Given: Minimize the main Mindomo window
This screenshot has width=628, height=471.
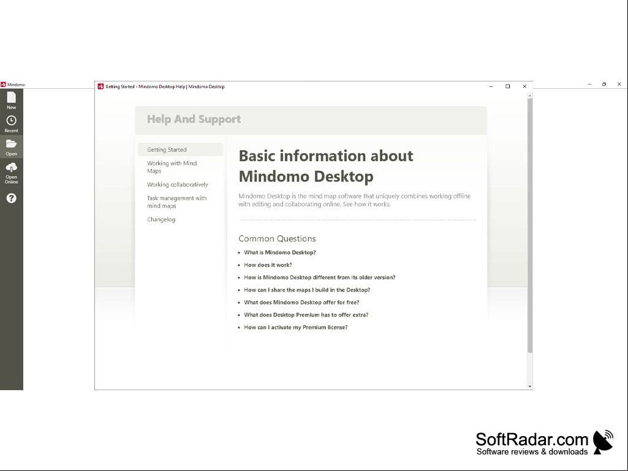Looking at the screenshot, I should (589, 84).
